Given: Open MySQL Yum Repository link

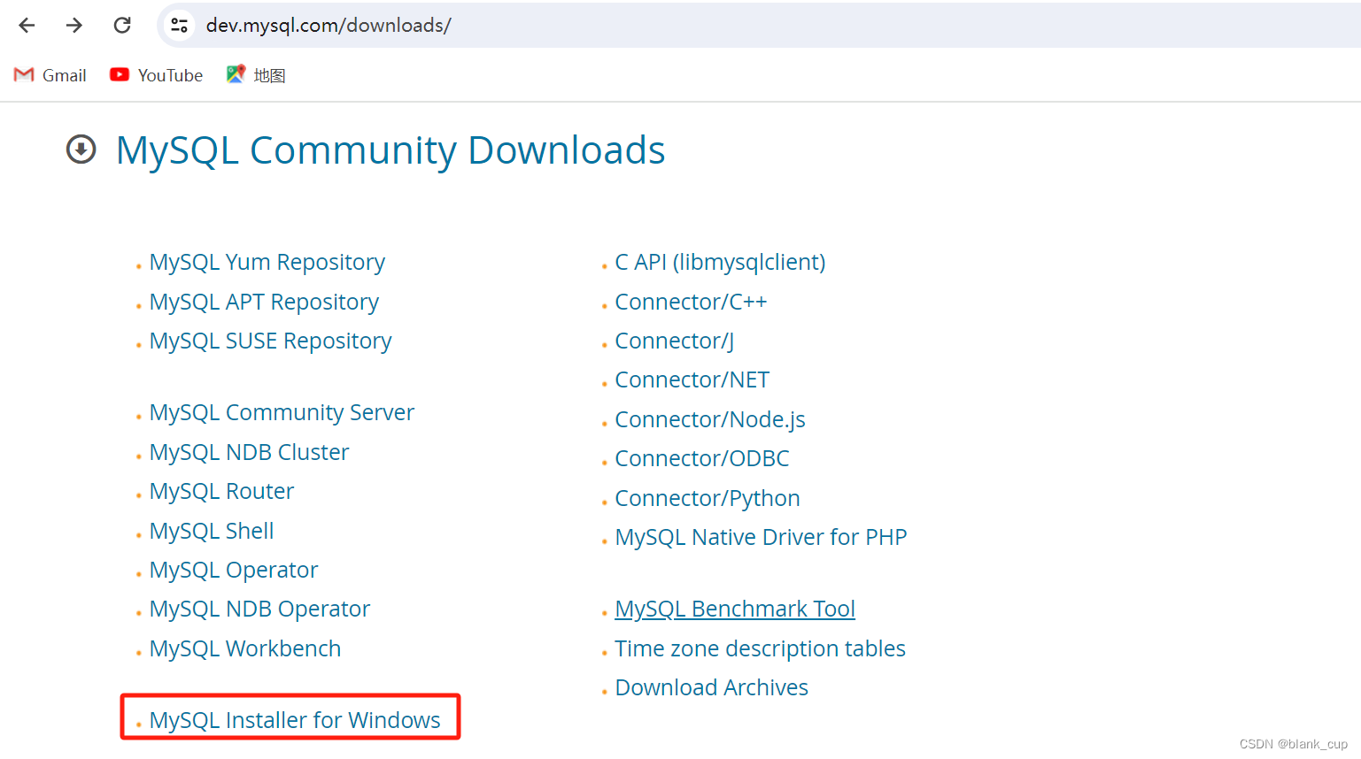Looking at the screenshot, I should coord(267,262).
